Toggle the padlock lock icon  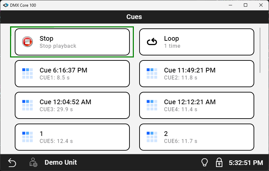pos(219,163)
